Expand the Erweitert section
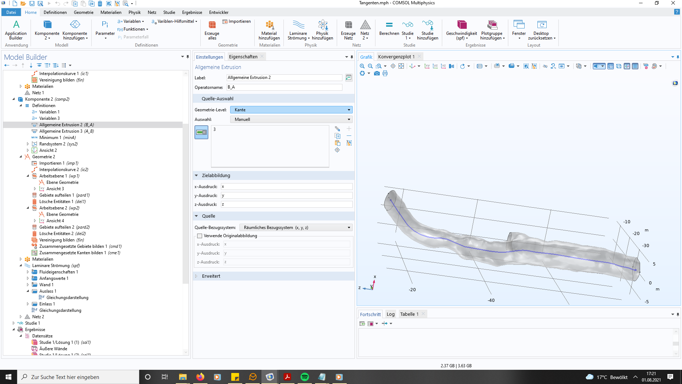 click(x=211, y=276)
